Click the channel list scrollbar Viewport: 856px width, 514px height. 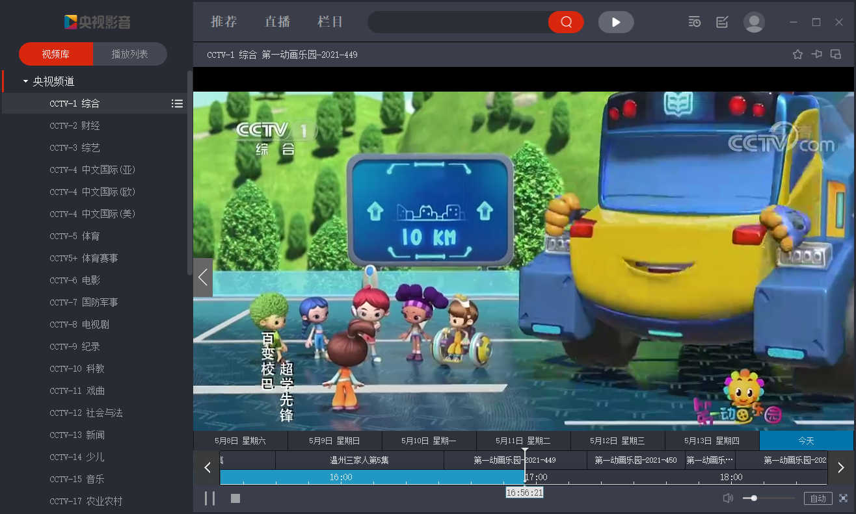pyautogui.click(x=190, y=172)
